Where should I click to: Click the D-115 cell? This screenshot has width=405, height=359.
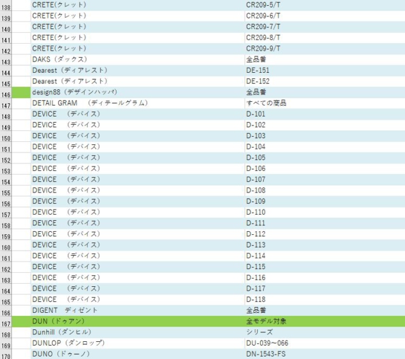coord(325,267)
